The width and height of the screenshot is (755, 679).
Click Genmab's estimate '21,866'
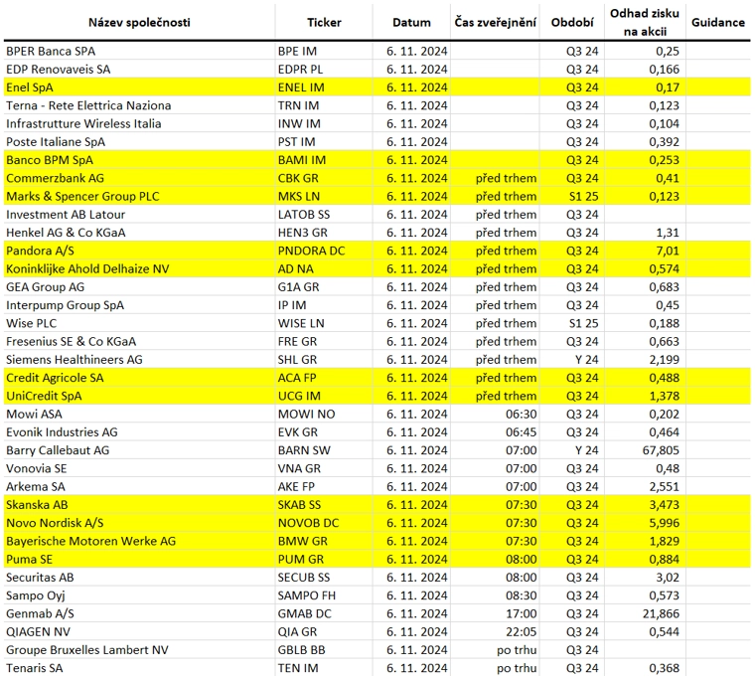pos(661,614)
